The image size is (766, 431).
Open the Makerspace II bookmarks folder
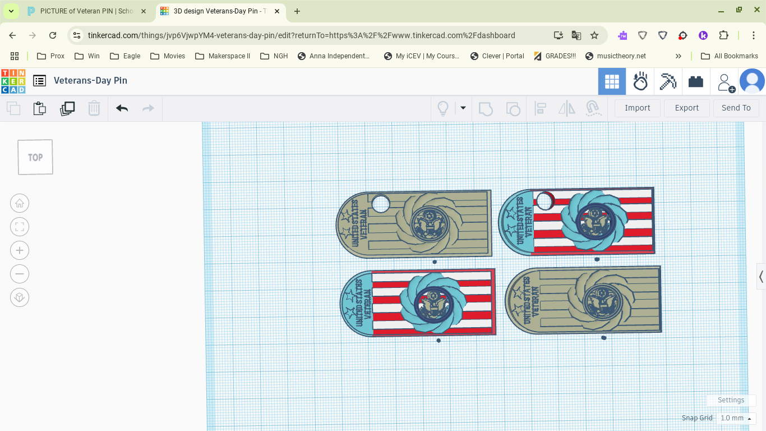(x=223, y=56)
